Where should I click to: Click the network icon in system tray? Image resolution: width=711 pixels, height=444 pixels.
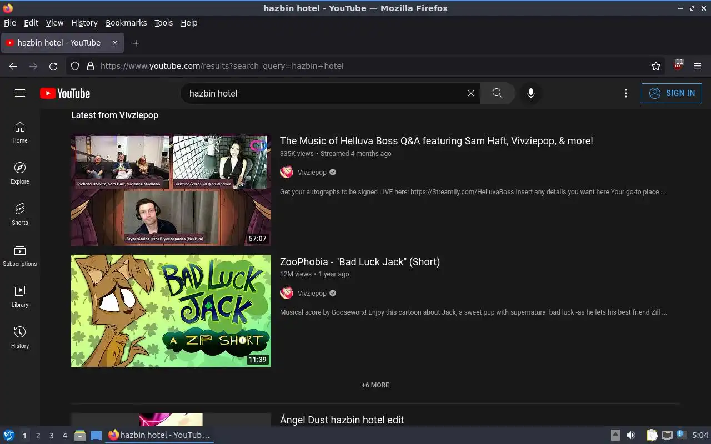[667, 435]
